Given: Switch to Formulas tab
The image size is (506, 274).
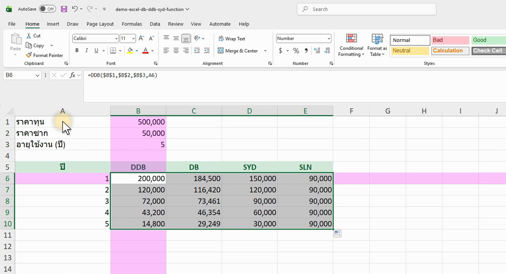Looking at the screenshot, I should coord(132,24).
